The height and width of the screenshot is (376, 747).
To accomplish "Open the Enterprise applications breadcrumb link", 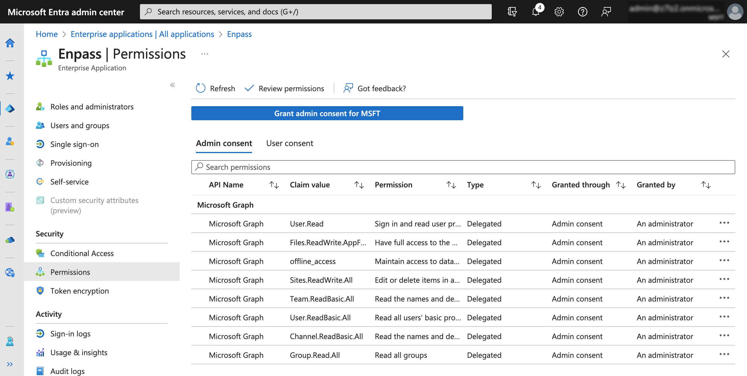I will (x=142, y=34).
